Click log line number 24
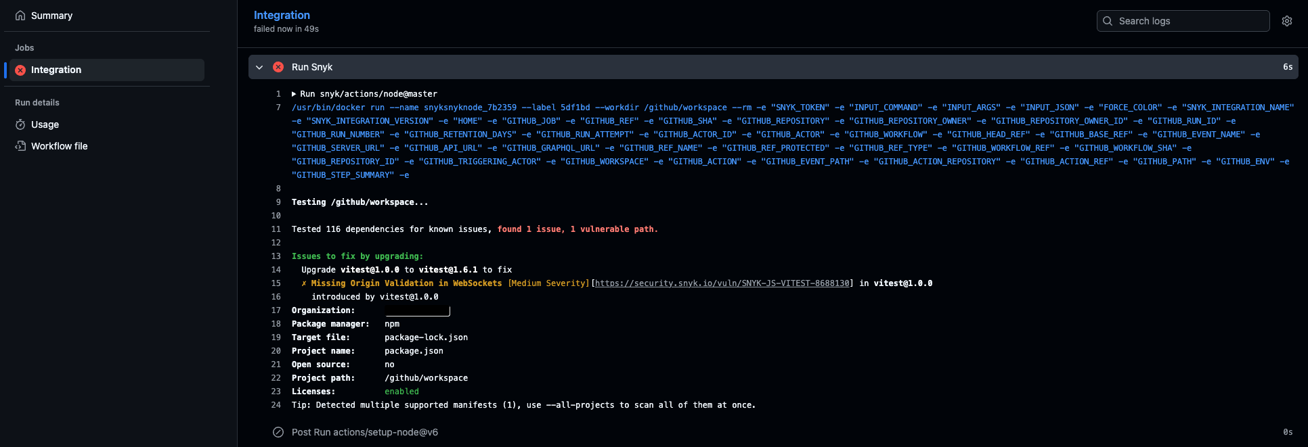Image resolution: width=1308 pixels, height=447 pixels. pyautogui.click(x=276, y=405)
